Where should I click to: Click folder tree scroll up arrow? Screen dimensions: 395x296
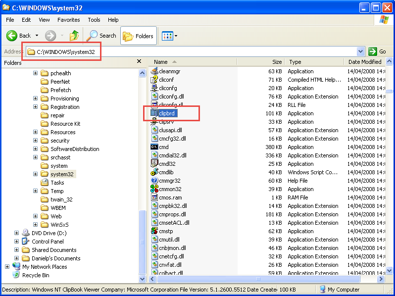[143, 73]
